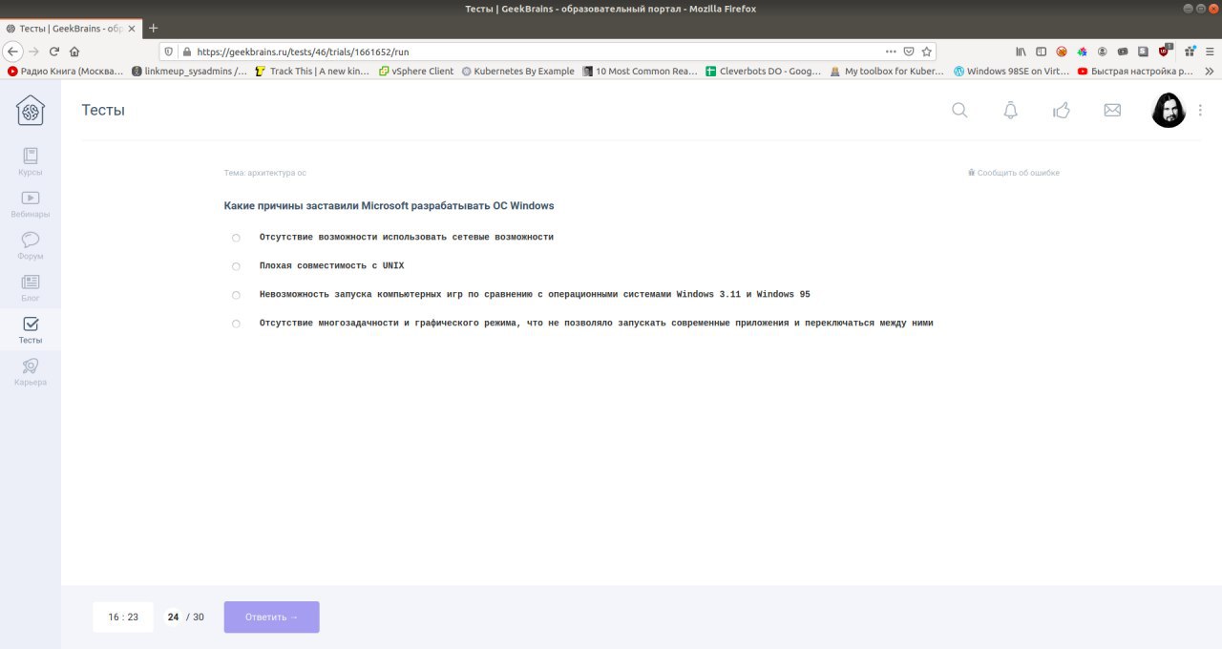The image size is (1222, 649).
Task: Open Блог in the sidebar
Action: [x=31, y=287]
